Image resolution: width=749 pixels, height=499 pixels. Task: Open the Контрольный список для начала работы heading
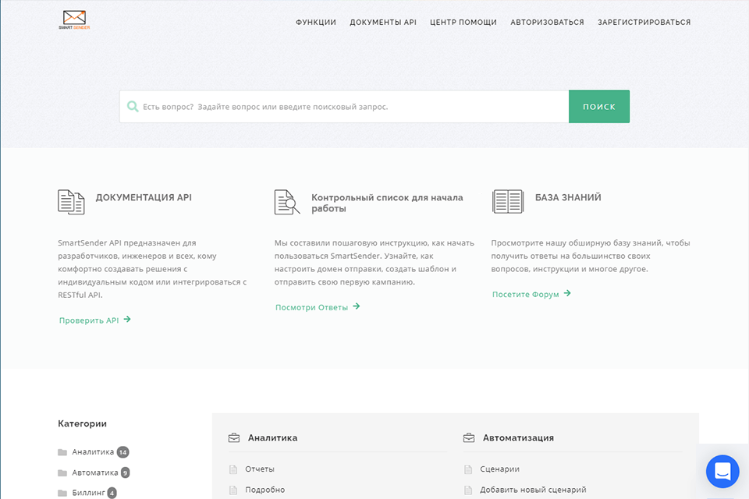pyautogui.click(x=387, y=203)
